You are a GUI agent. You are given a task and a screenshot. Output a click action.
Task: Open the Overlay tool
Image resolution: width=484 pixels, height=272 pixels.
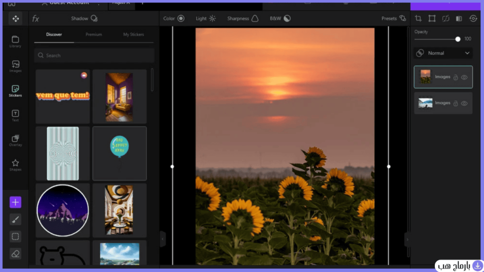[15, 140]
